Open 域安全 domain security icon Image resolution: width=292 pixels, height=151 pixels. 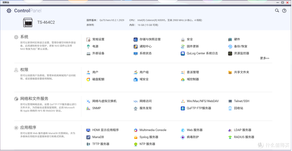click(x=135, y=79)
